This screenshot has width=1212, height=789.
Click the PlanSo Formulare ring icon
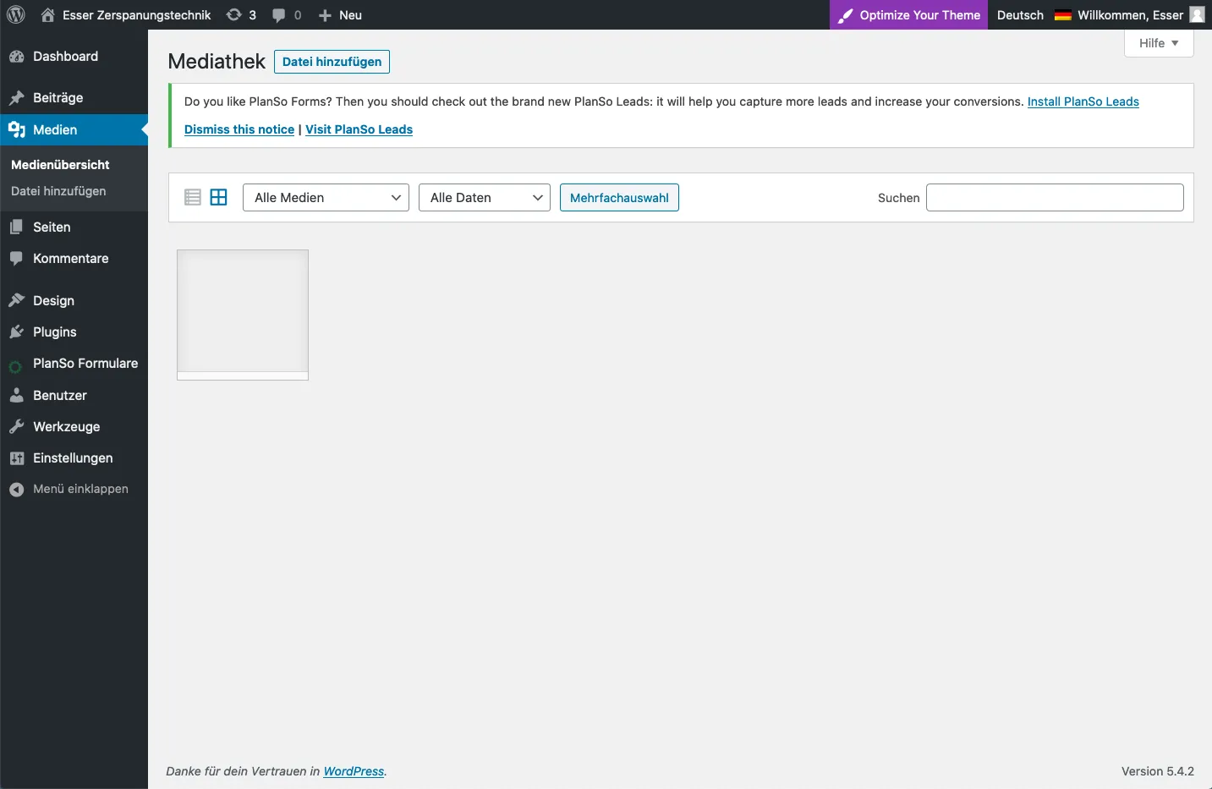[x=15, y=366]
